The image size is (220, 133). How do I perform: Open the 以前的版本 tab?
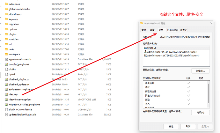173,30
